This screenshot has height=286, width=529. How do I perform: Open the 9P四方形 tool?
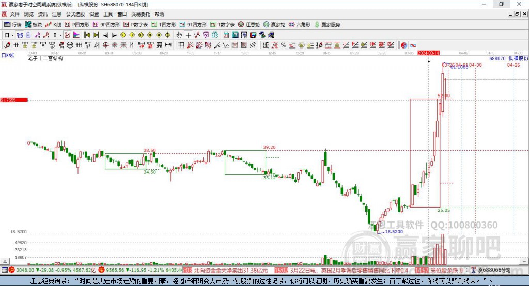pyautogui.click(x=106, y=25)
